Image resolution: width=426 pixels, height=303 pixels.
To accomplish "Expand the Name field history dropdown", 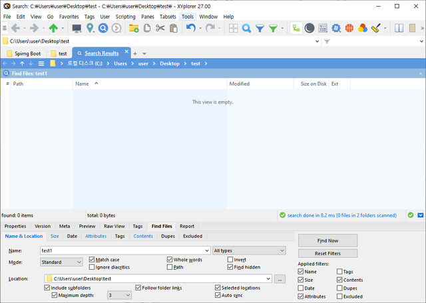I will (x=207, y=251).
